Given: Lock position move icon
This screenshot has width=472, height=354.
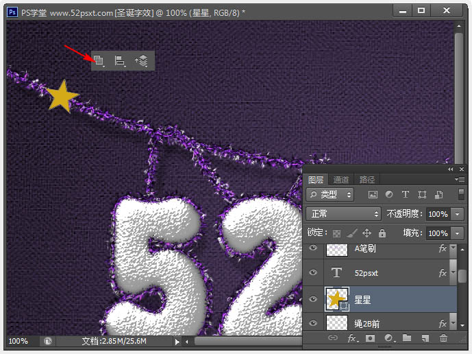Looking at the screenshot, I should [367, 233].
